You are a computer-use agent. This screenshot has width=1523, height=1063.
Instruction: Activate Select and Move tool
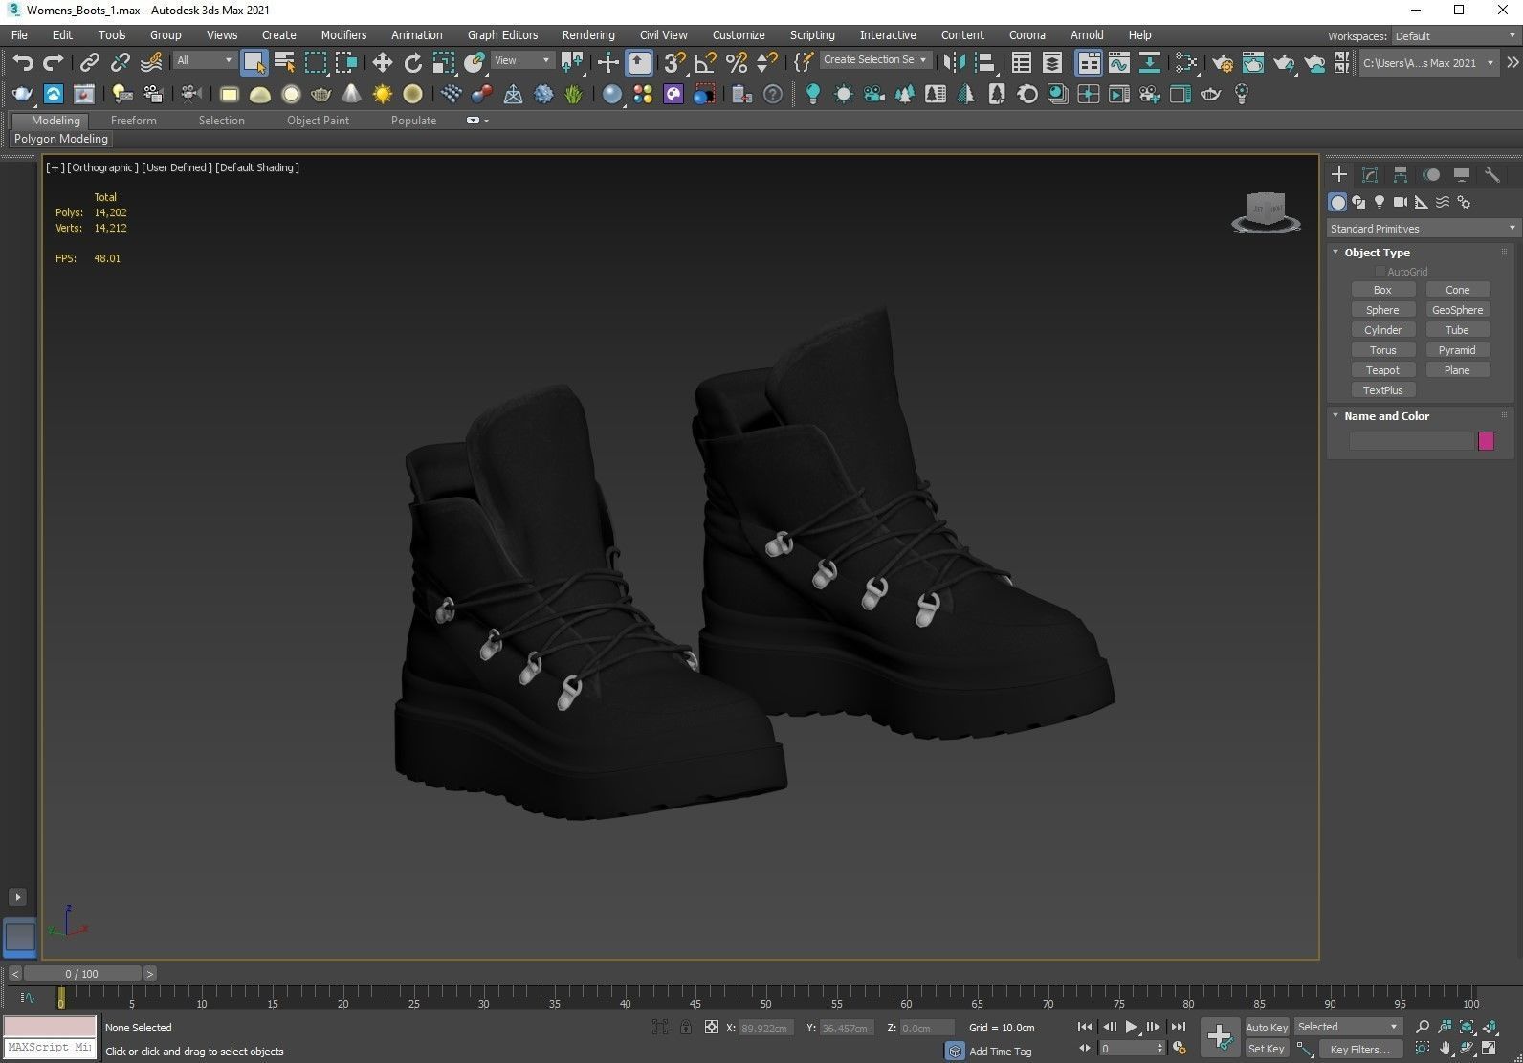(382, 63)
